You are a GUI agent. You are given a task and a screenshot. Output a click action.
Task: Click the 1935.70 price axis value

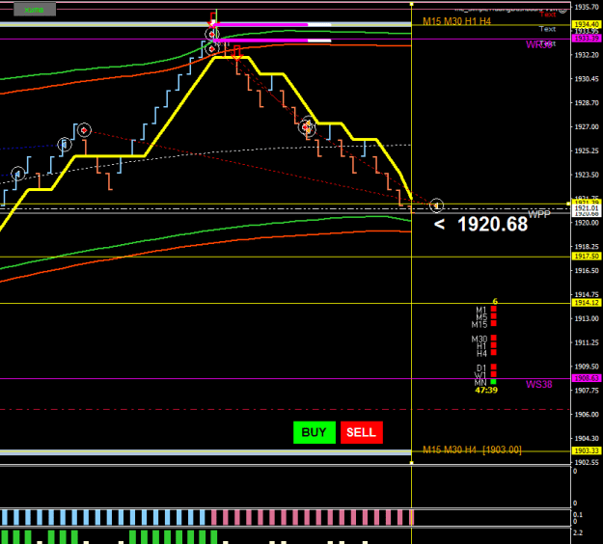pyautogui.click(x=587, y=7)
